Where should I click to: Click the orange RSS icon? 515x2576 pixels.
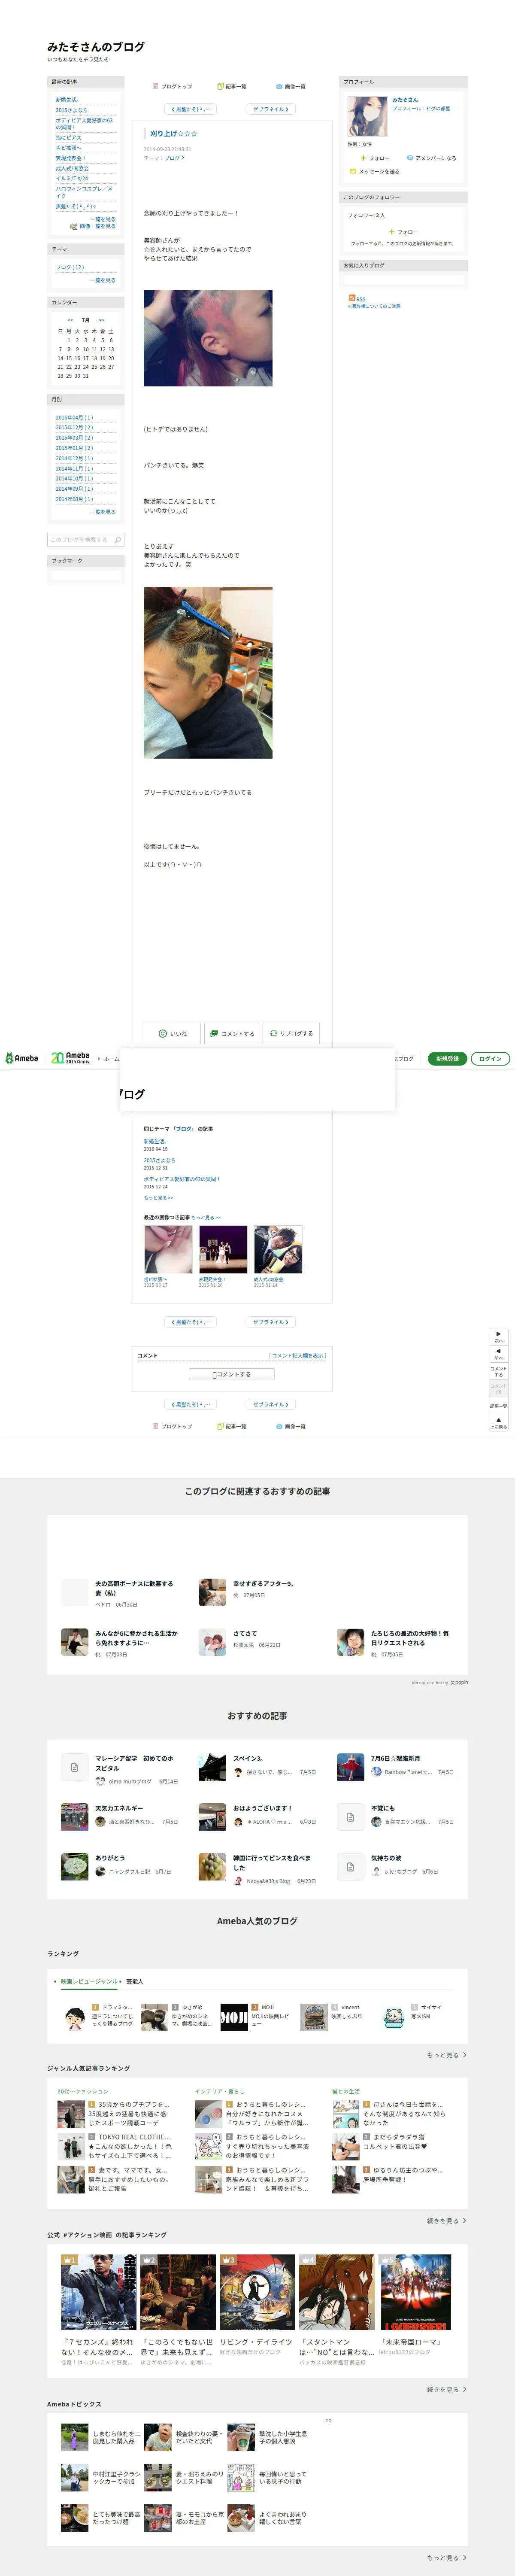click(351, 298)
